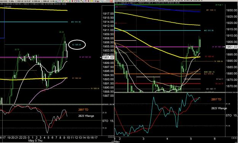Click 1893.00 on left chart price axis
The image size is (238, 143).
[108, 79]
